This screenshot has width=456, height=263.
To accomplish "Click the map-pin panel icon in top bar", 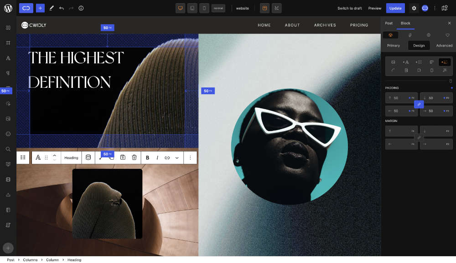I will 445,8.
